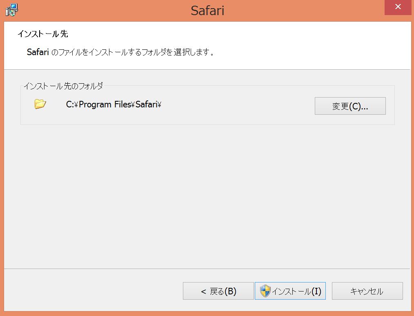Viewport: 414px width, 316px height.
Task: Click empty space left of the 戻る(B) button
Action: pyautogui.click(x=94, y=291)
